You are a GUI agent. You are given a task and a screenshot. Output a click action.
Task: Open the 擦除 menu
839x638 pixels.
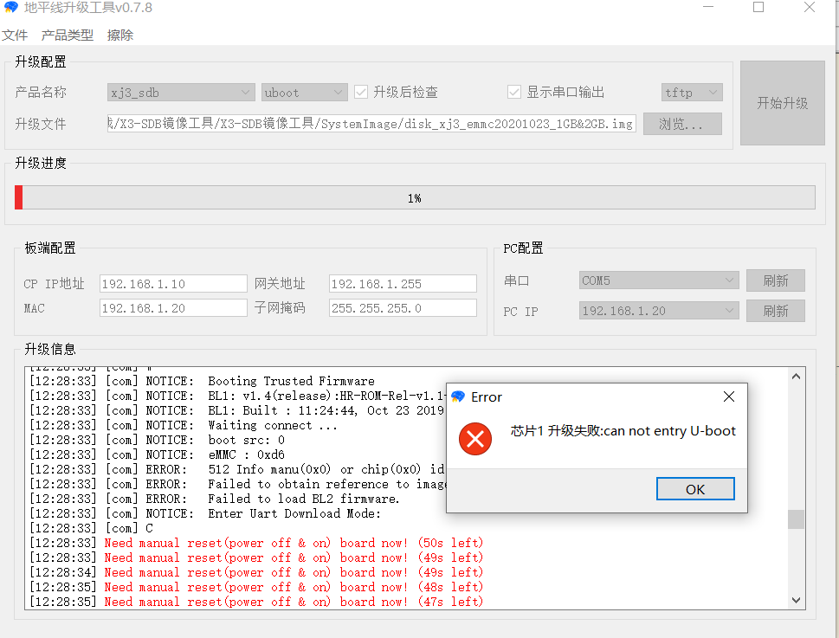[x=120, y=35]
